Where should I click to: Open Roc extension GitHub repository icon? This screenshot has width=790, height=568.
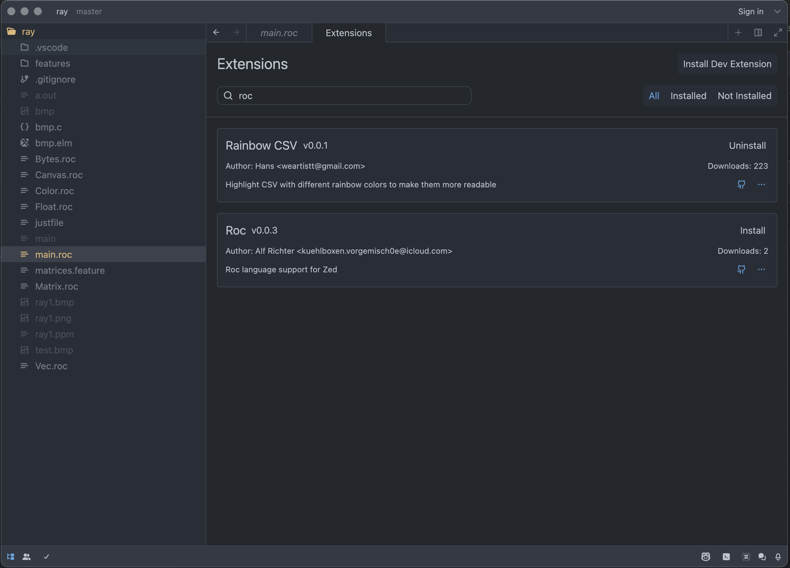pyautogui.click(x=741, y=269)
